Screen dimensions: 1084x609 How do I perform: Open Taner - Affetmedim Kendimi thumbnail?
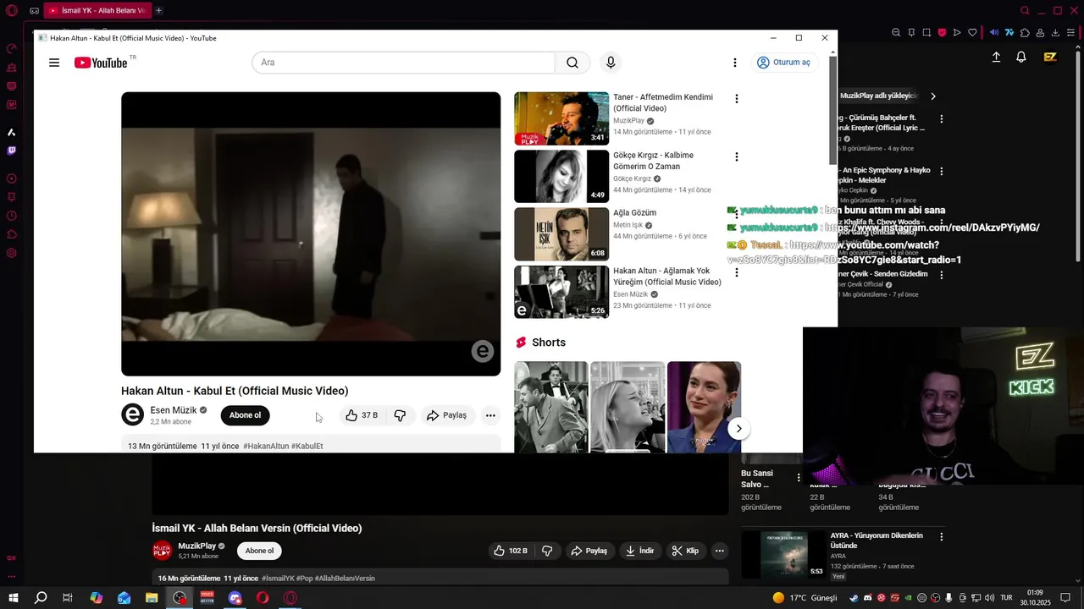(561, 118)
